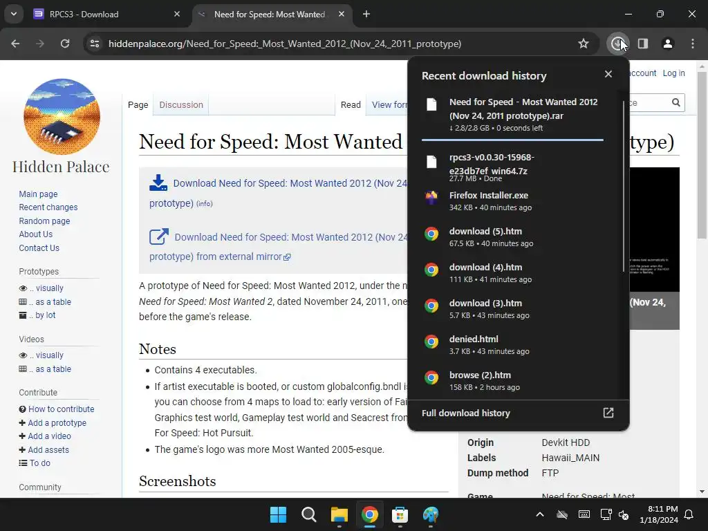708x531 pixels.
Task: Switch to the Discussion tab
Action: tap(181, 105)
